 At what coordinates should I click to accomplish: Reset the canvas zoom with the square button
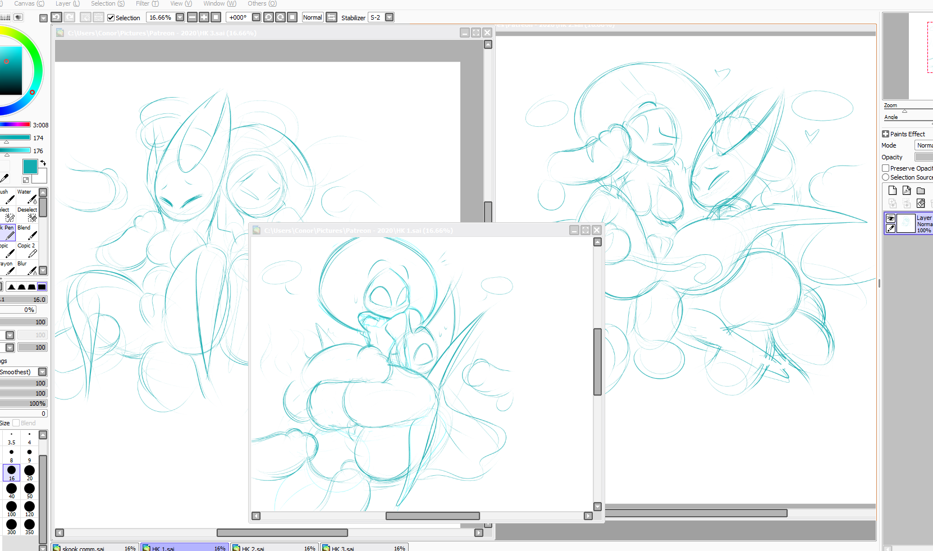(216, 17)
